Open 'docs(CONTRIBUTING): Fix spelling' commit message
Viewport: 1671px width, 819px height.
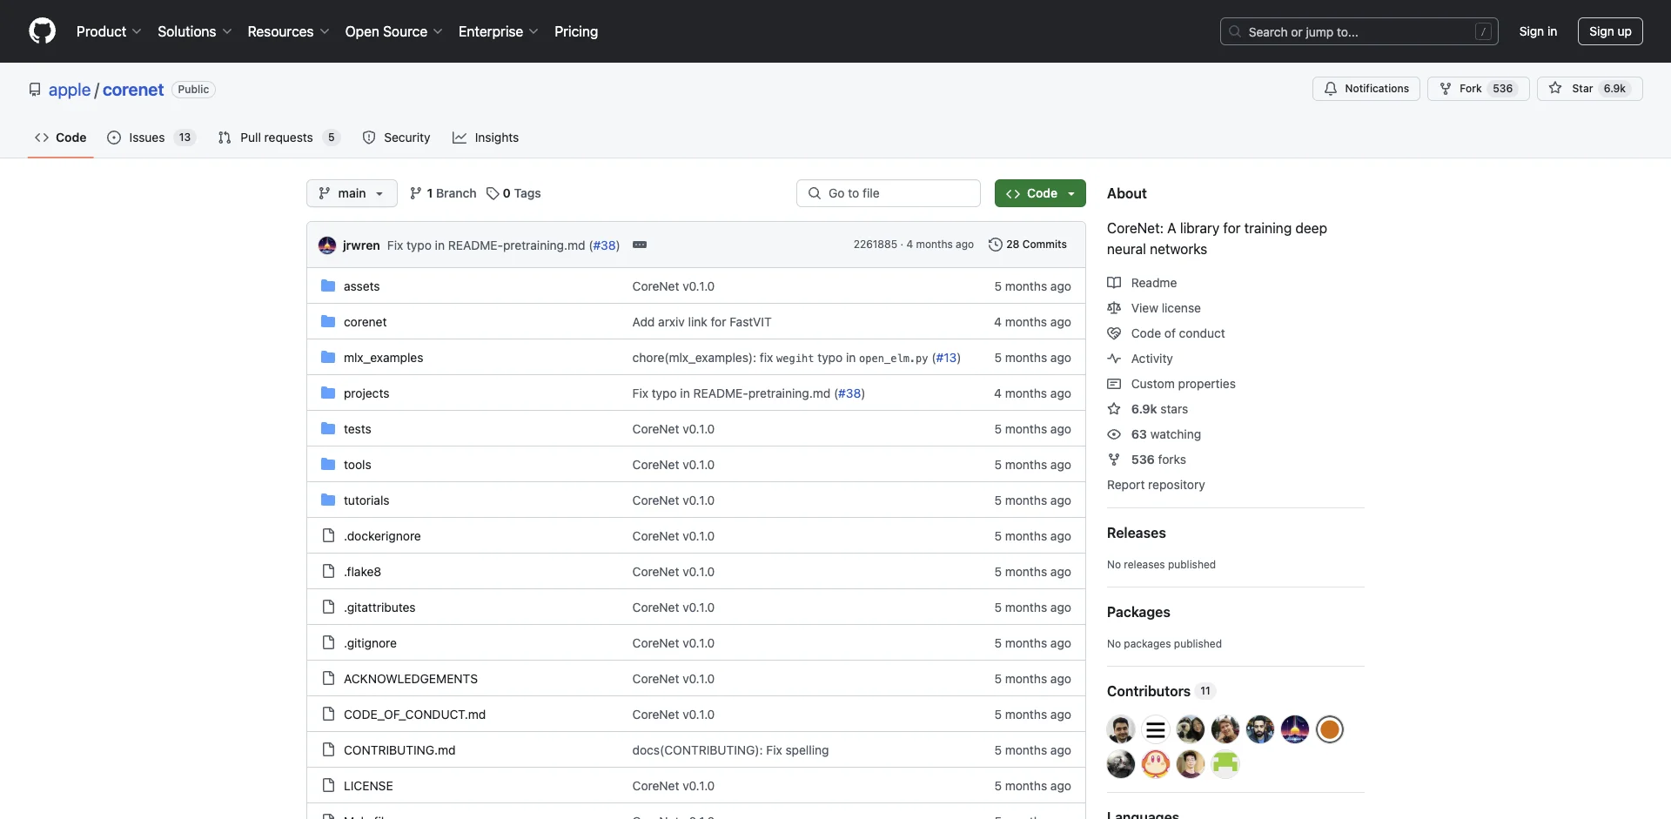pos(730,750)
